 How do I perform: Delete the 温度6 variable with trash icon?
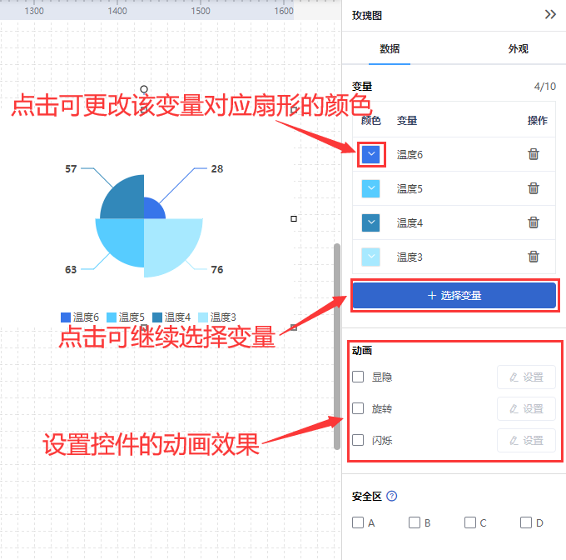pos(534,154)
